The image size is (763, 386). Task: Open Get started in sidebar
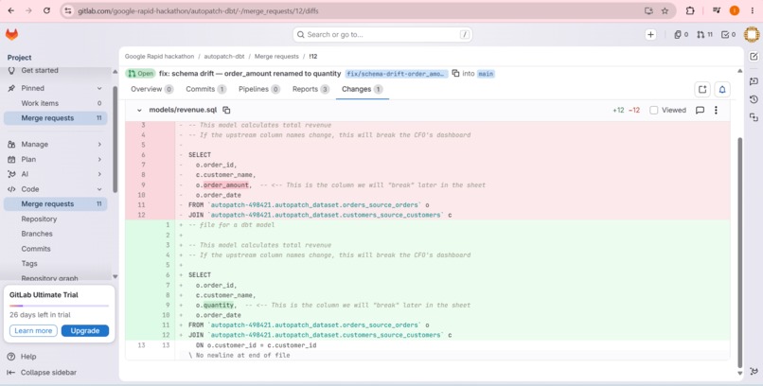pyautogui.click(x=55, y=71)
